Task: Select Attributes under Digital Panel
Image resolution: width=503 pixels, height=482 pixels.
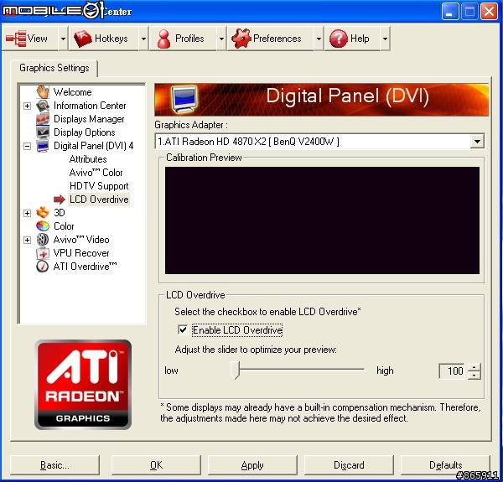Action: point(88,159)
